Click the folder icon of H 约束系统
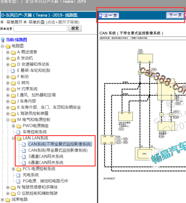Image resolution: width=186 pixels, height=203 pixels. (13, 89)
